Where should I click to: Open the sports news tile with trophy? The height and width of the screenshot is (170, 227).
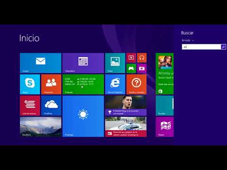[126, 106]
